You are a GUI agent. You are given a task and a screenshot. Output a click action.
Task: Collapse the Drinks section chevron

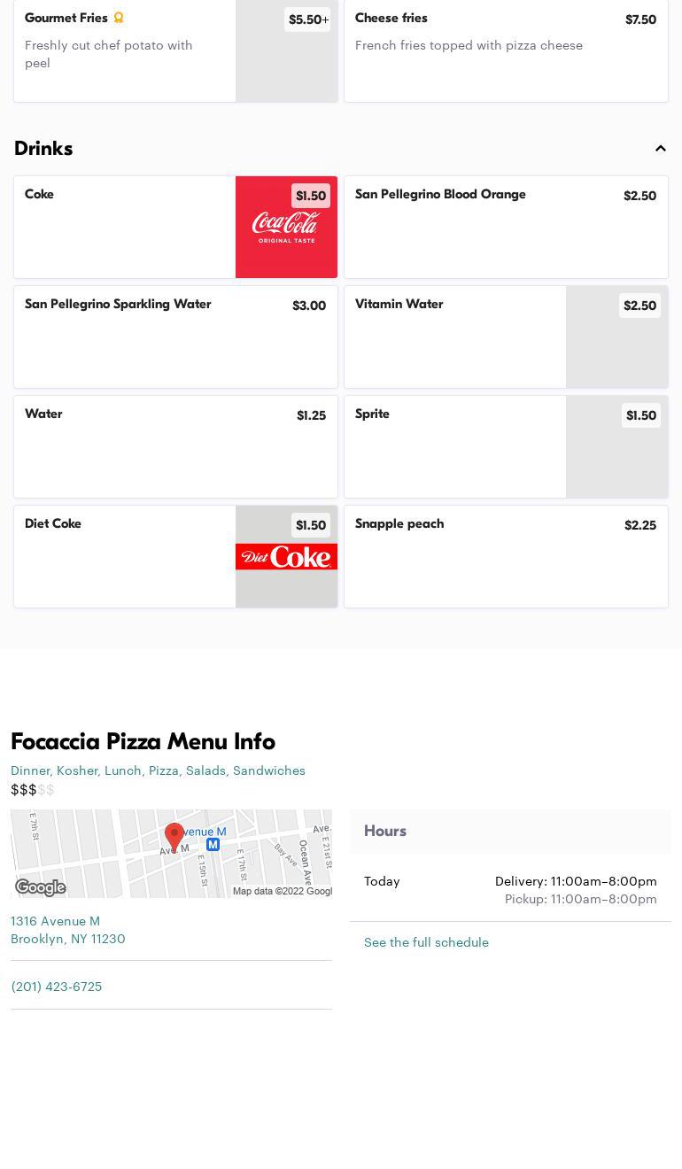(x=660, y=149)
